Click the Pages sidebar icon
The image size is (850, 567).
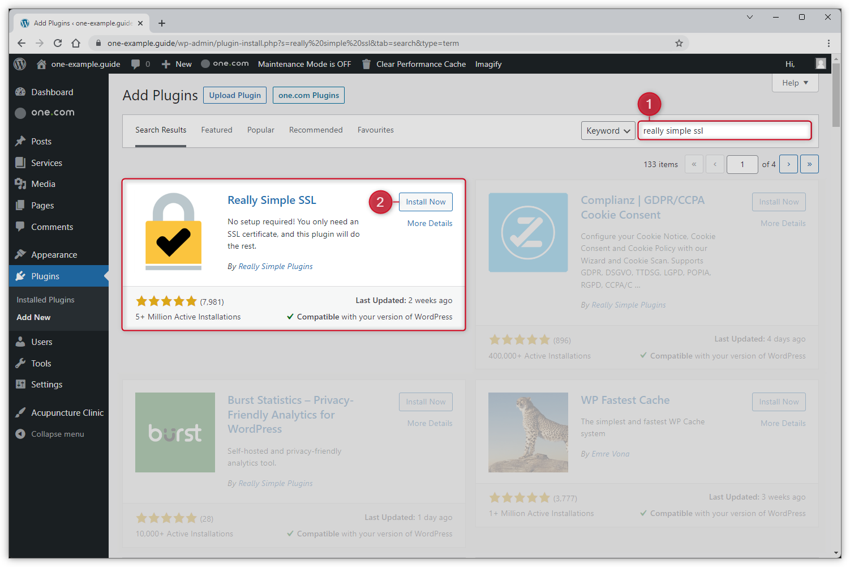(x=20, y=205)
